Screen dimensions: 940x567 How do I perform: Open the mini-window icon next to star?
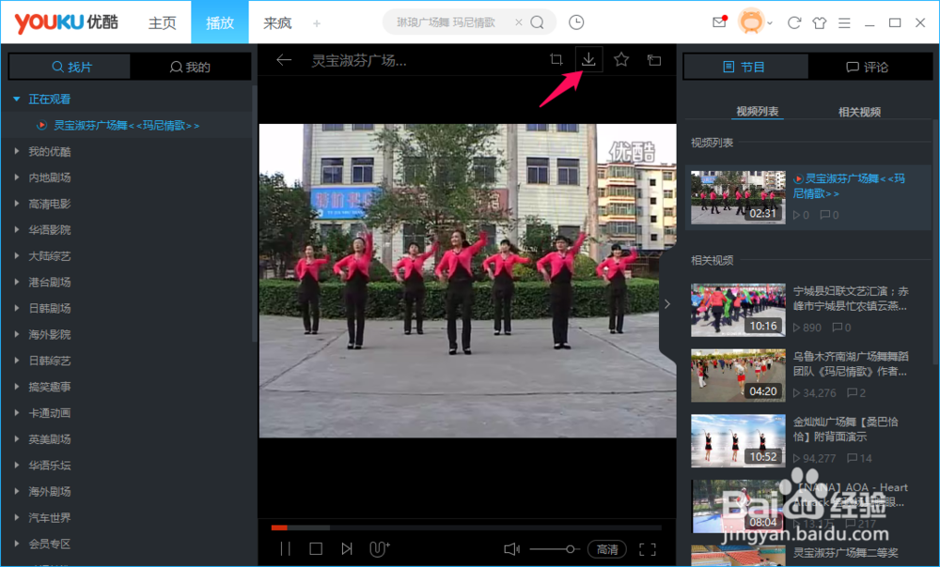654,60
